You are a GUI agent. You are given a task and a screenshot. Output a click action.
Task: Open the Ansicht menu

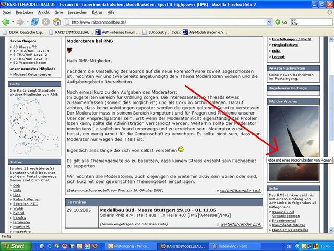(44, 13)
